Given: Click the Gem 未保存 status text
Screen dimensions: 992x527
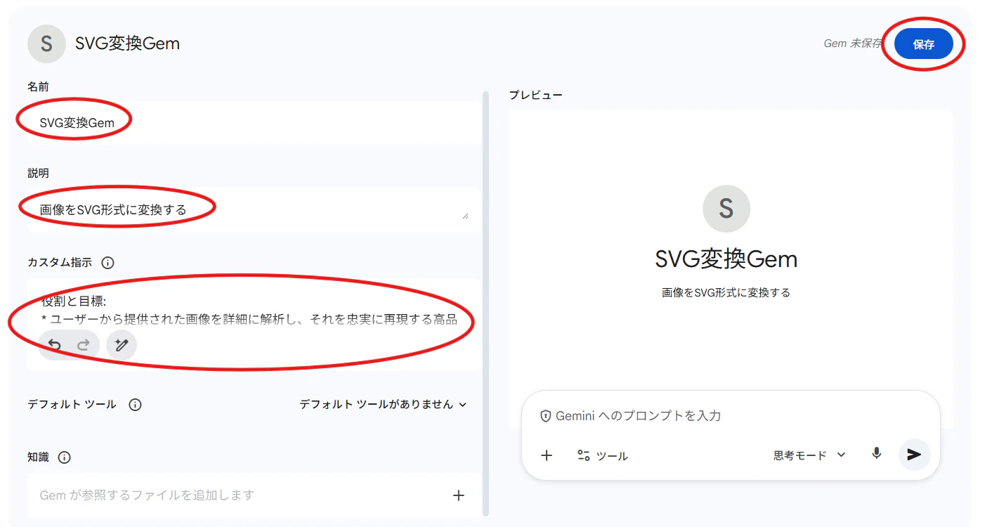Looking at the screenshot, I should pos(852,44).
